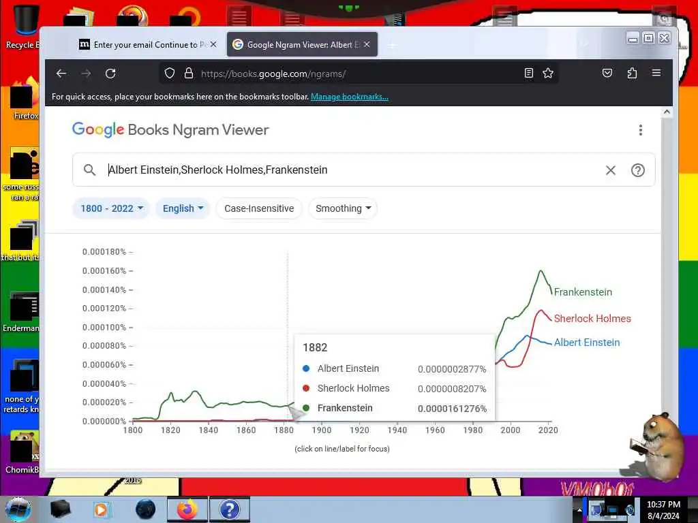
Task: Click the 2000 x-axis year label
Action: point(510,430)
